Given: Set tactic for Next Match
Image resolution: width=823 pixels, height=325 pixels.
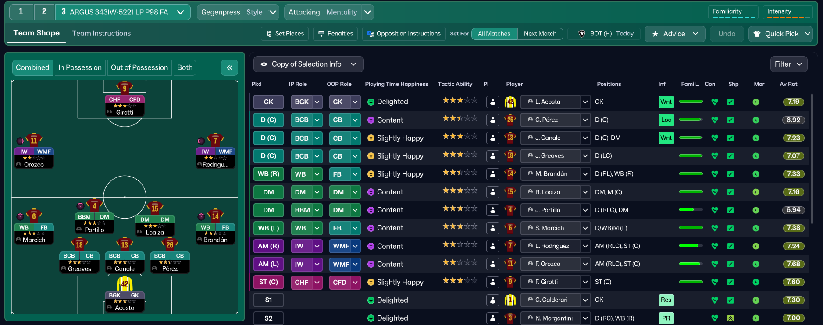Looking at the screenshot, I should tap(540, 34).
